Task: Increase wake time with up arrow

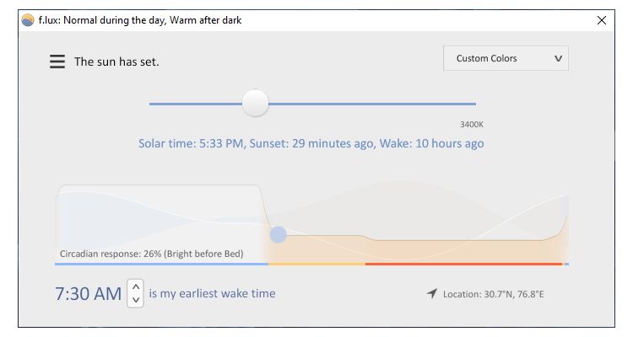Action: 135,287
